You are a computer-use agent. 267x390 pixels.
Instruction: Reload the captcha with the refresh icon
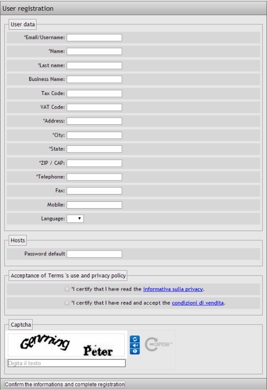(x=135, y=339)
